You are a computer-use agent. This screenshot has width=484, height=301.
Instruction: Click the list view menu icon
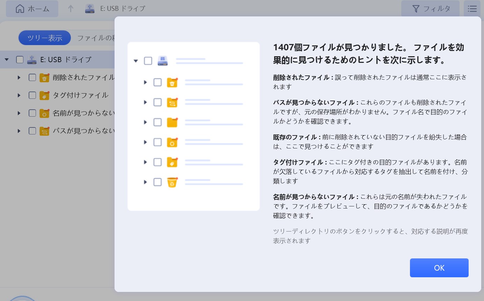coord(472,9)
